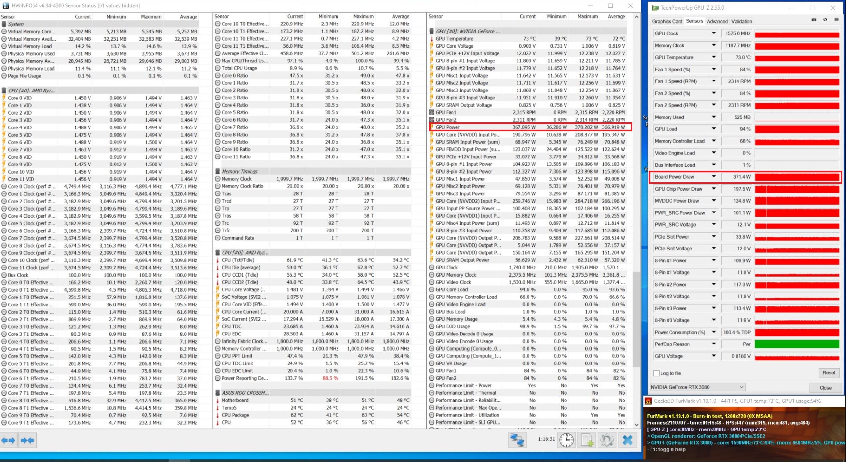The width and height of the screenshot is (846, 462).
Task: Click the HWiNFO expand columns arrows icon
Action: pos(8,440)
